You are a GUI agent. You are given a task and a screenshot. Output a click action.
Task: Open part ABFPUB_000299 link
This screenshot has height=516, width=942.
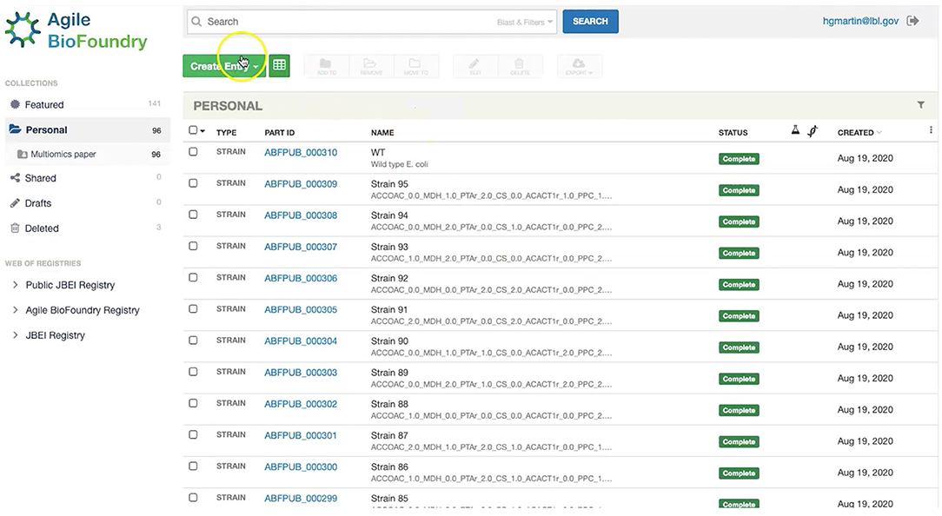coord(301,498)
